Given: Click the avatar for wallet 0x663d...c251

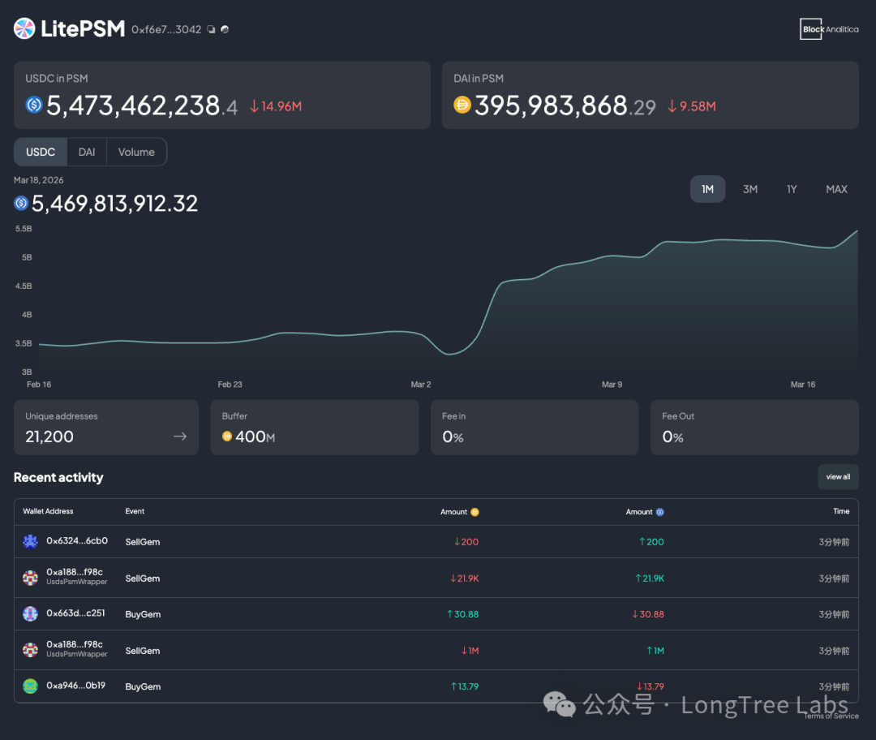Looking at the screenshot, I should [x=30, y=613].
